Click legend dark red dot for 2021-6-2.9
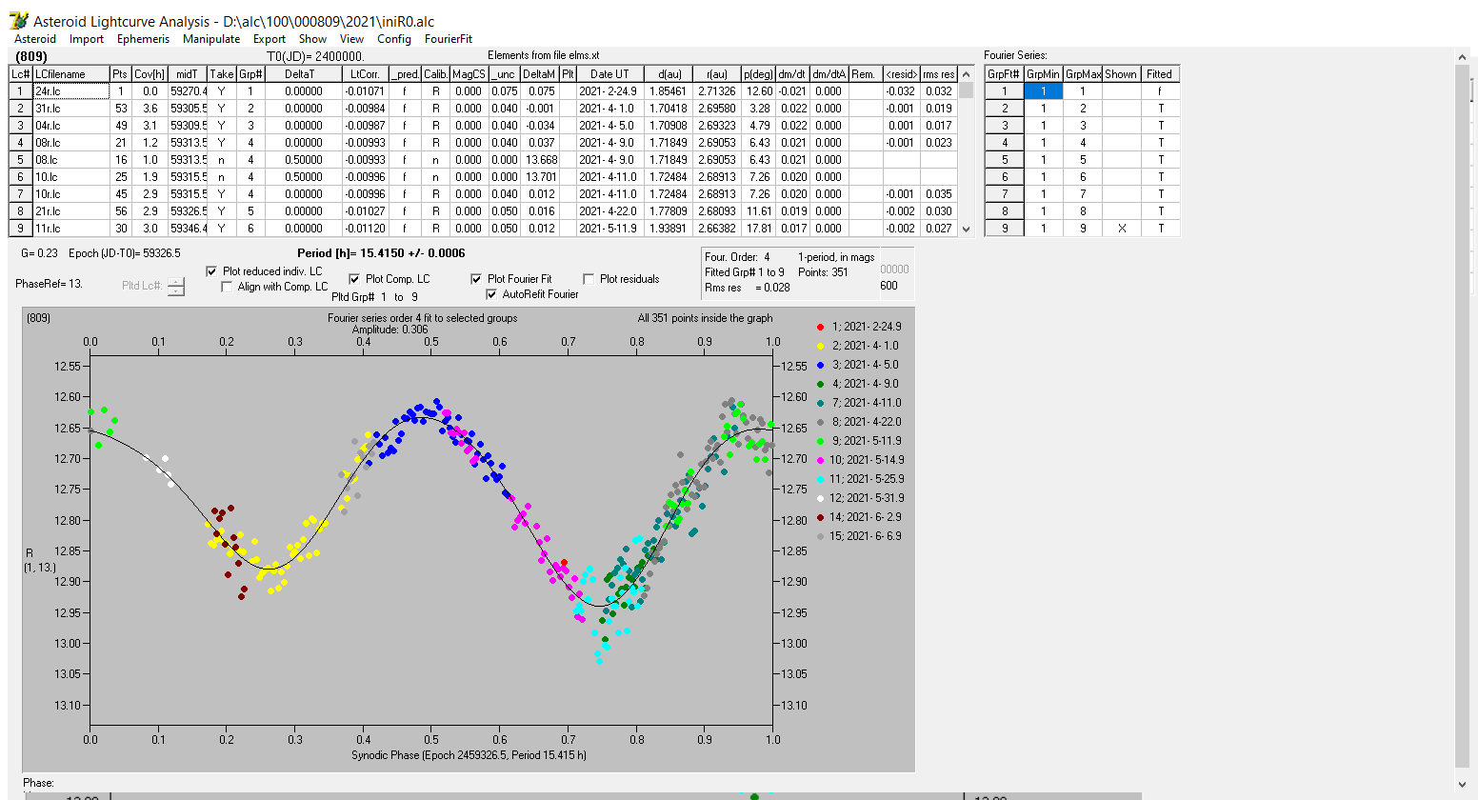1478x800 pixels. [x=820, y=517]
